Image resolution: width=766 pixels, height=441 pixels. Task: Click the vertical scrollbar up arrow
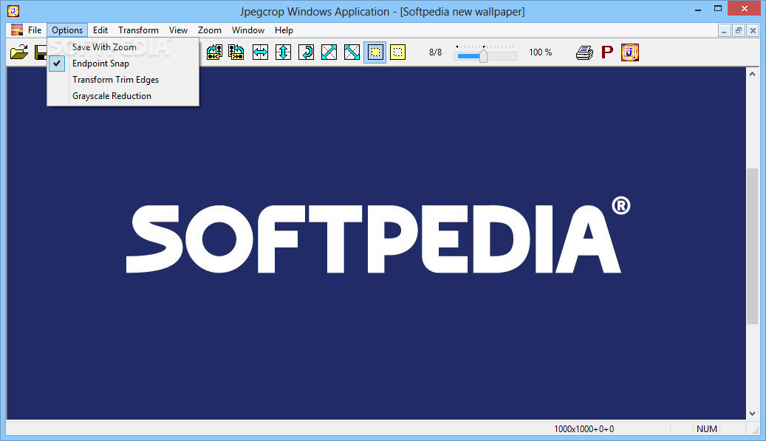tap(752, 74)
